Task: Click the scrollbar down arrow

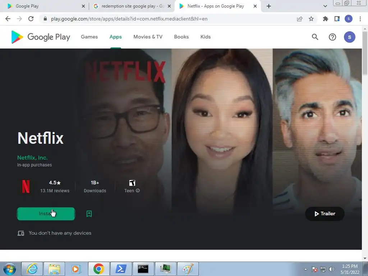Action: tap(365, 258)
